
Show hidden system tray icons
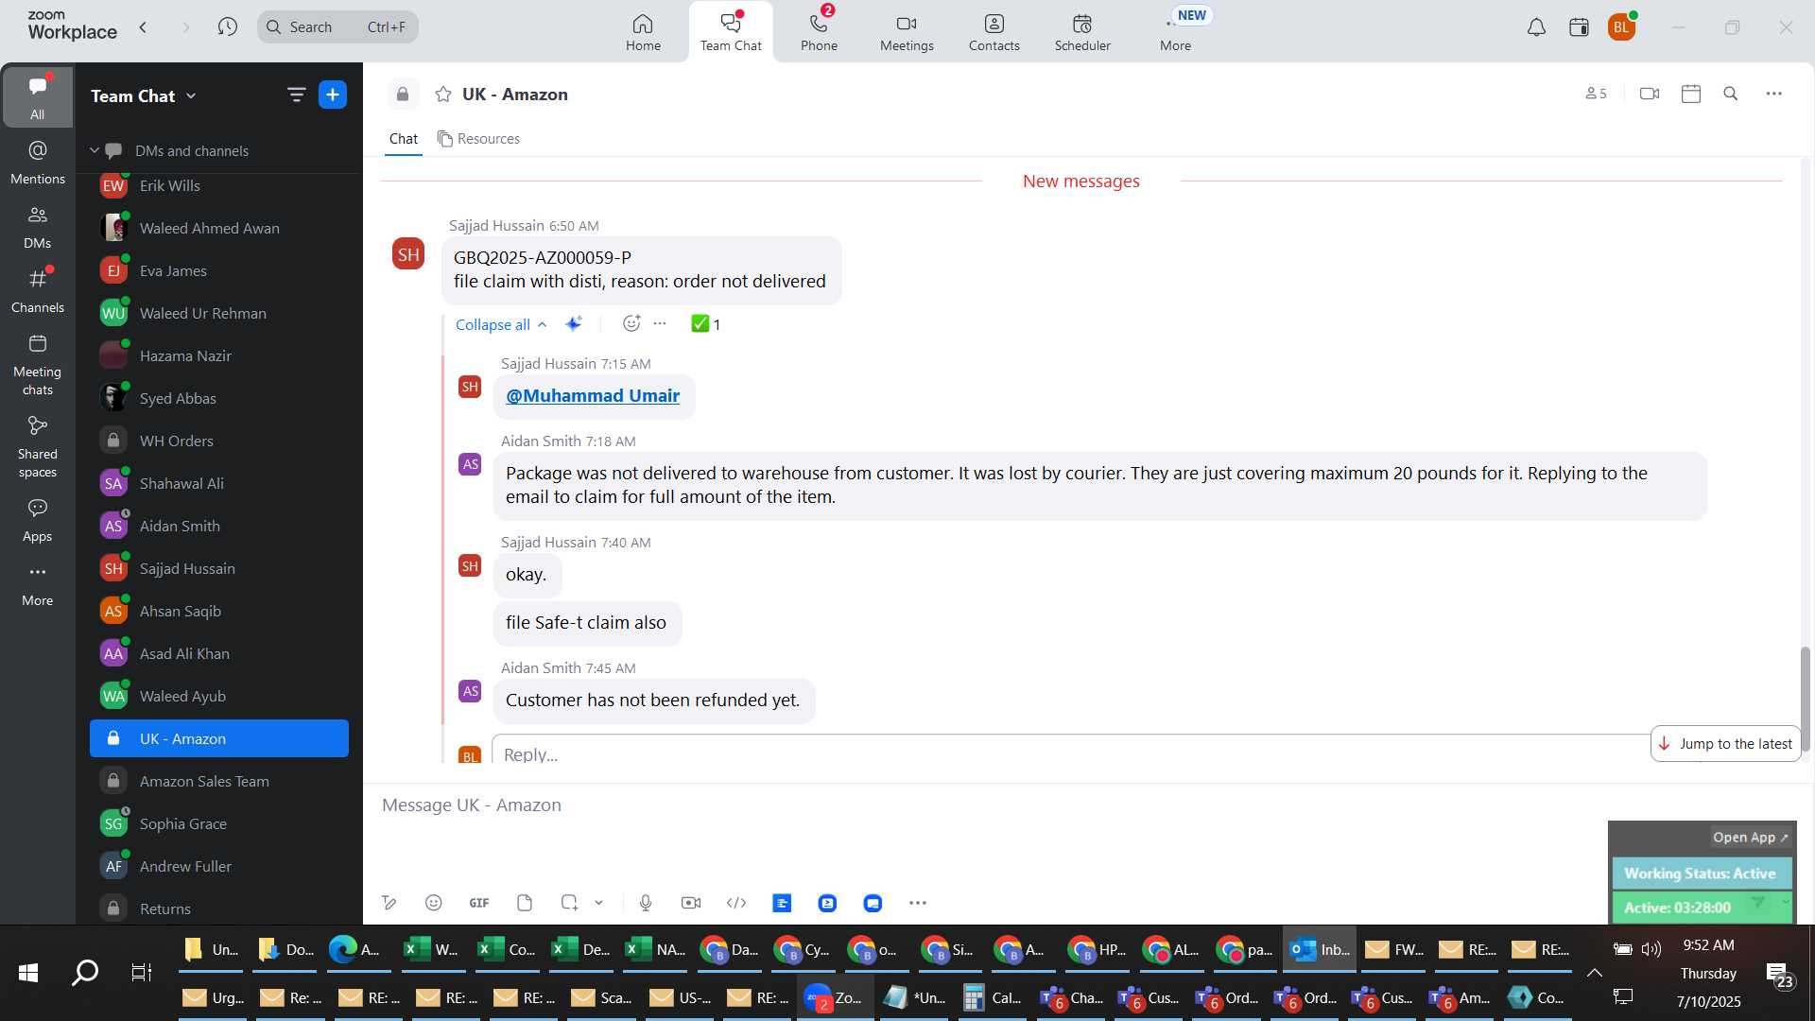tap(1594, 972)
